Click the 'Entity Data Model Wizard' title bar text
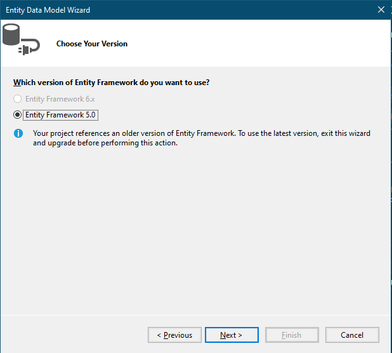Screen dimensions: 392x353 48,10
